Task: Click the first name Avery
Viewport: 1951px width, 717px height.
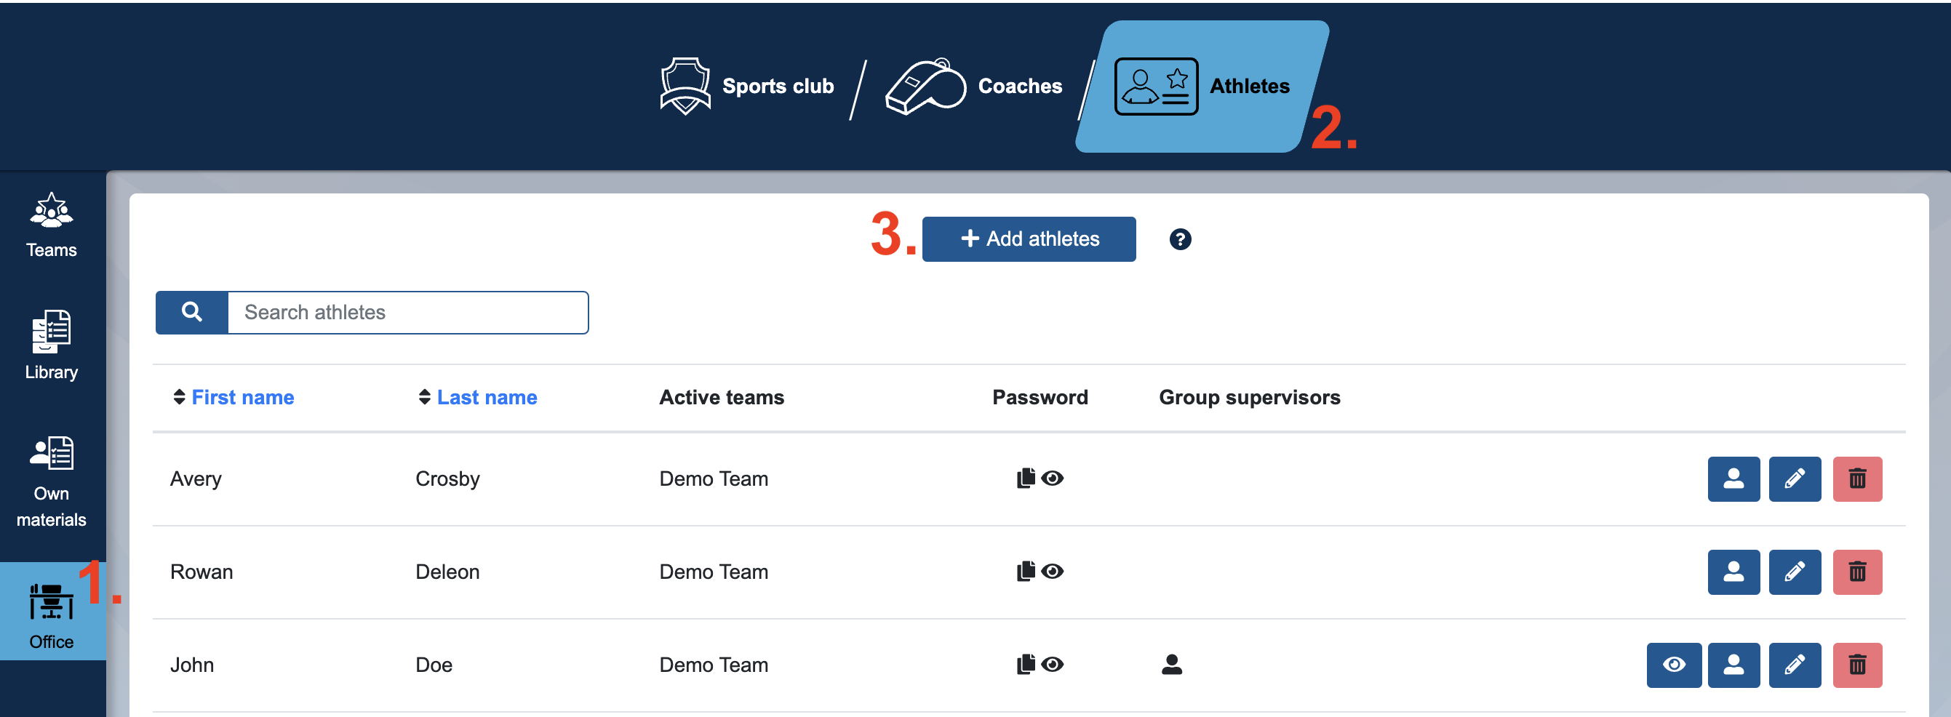Action: [196, 479]
